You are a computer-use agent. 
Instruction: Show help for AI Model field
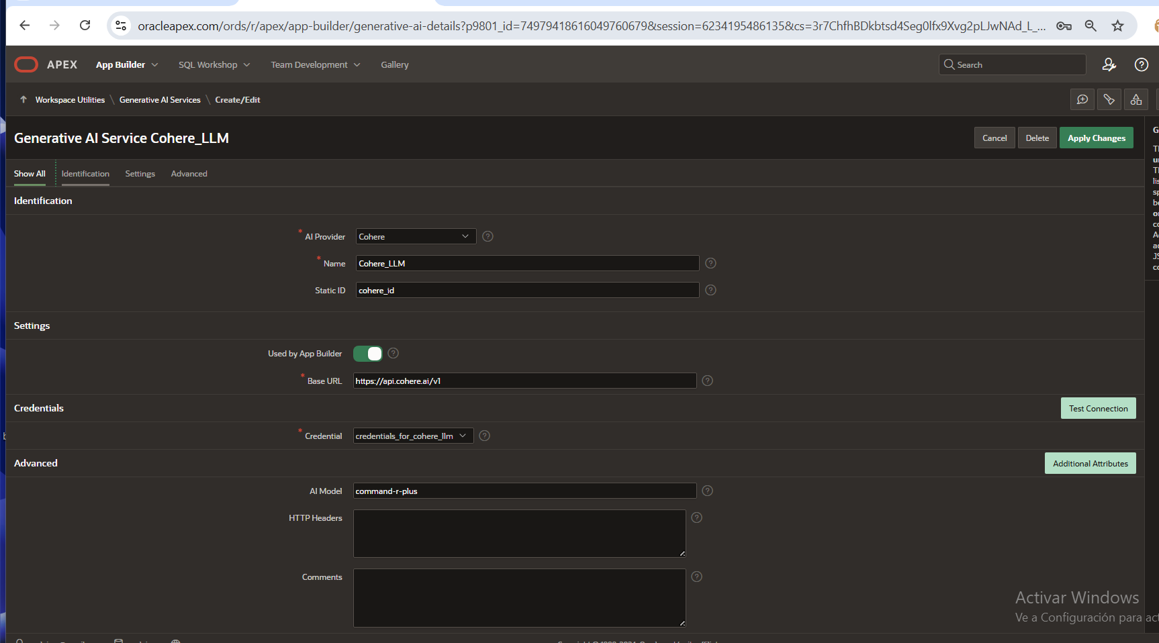click(x=707, y=491)
